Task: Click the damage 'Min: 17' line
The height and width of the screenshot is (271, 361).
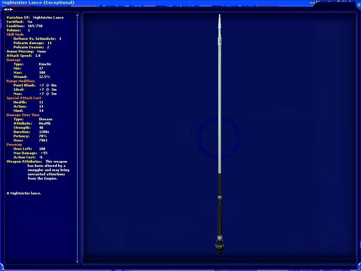Action: 28,68
